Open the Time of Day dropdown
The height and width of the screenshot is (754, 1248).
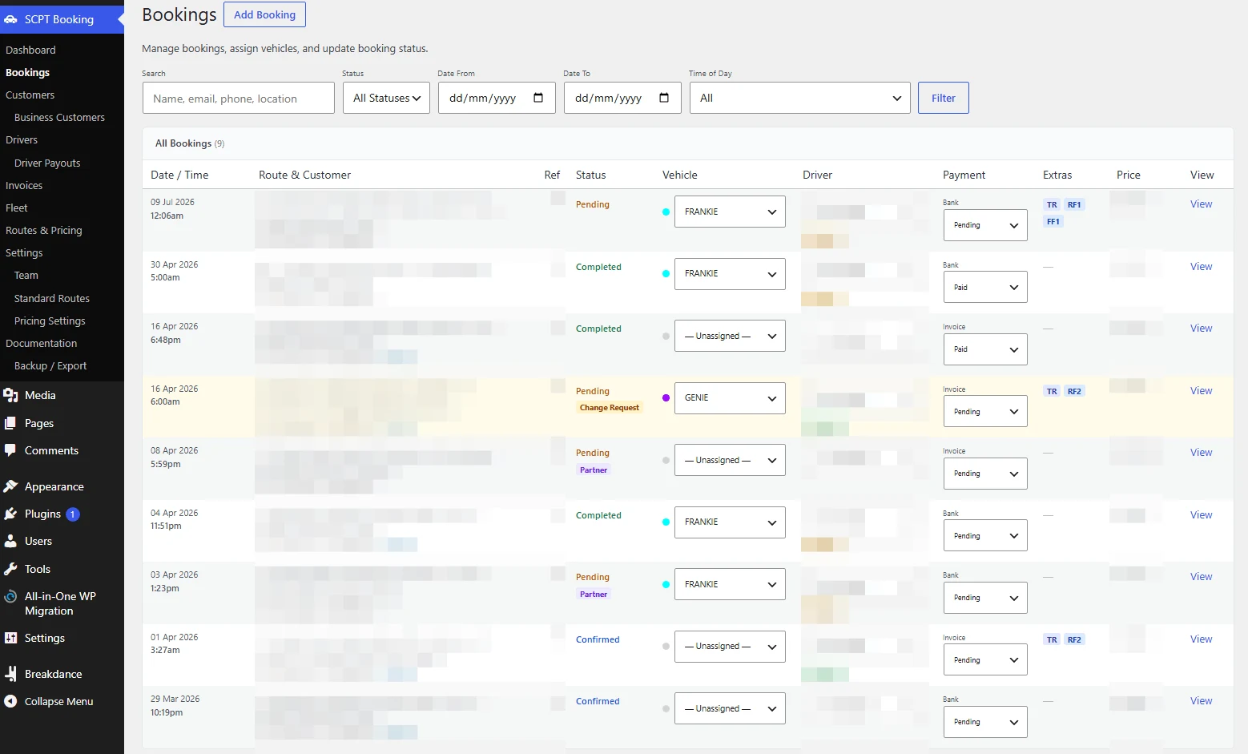pyautogui.click(x=799, y=98)
